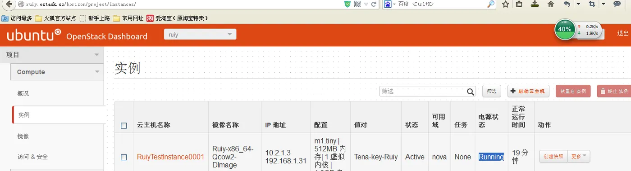Open 爱淘宝 bookmark
631x171 pixels.
[x=178, y=18]
